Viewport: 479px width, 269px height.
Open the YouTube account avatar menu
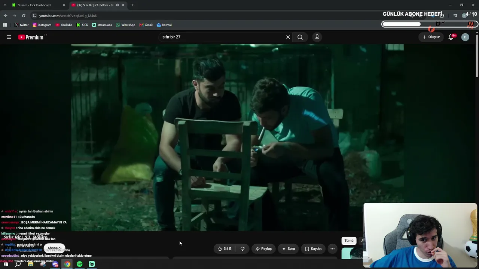(x=465, y=37)
